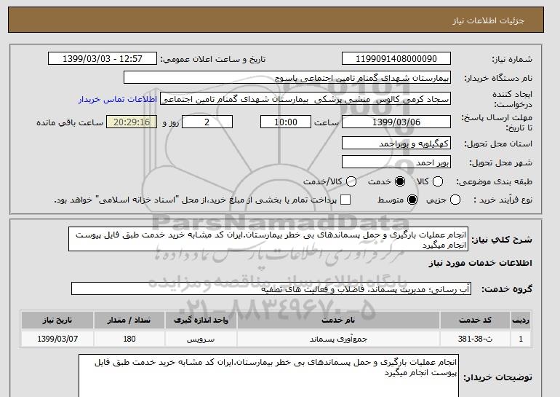This screenshot has height=397, width=560.
Task: Click the quantity cell 180
Action: coord(129,339)
